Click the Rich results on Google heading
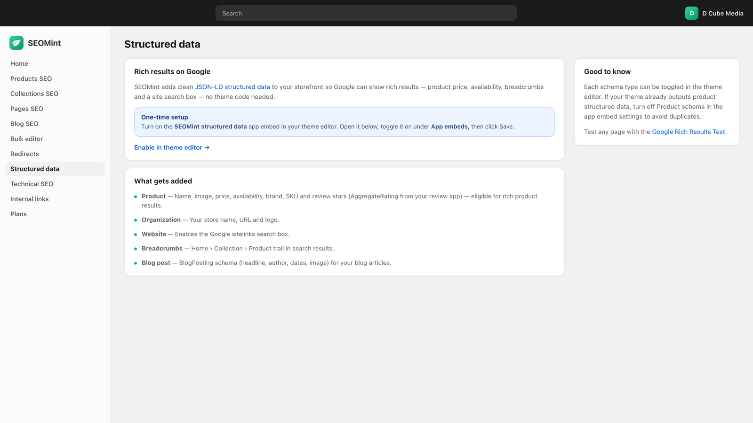 [172, 71]
